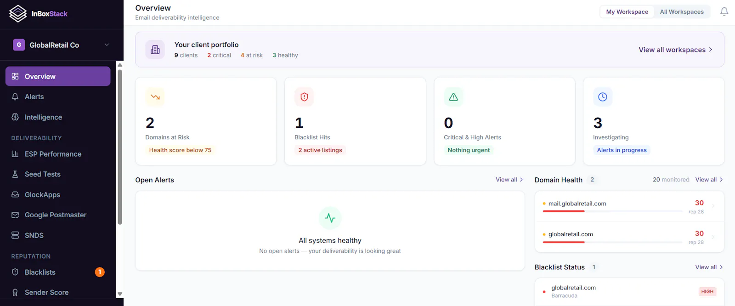This screenshot has height=306, width=735.
Task: Click View all for Open Alerts
Action: click(509, 180)
